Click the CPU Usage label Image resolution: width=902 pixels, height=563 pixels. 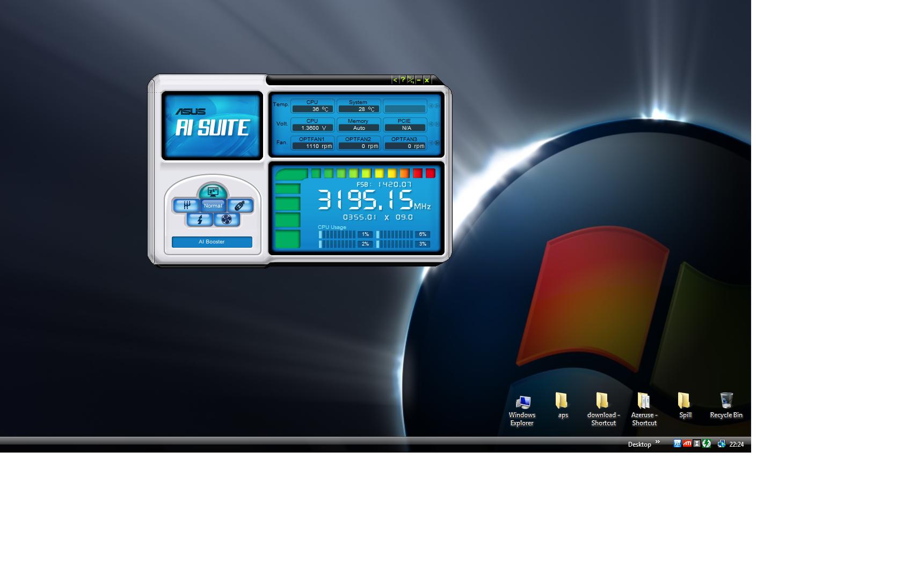click(x=332, y=227)
